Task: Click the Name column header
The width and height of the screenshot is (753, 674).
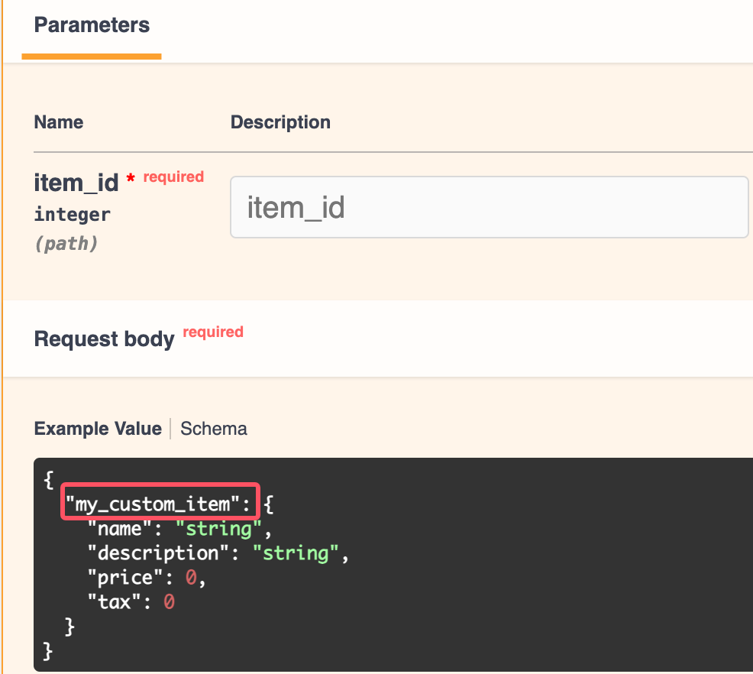Action: pyautogui.click(x=59, y=122)
